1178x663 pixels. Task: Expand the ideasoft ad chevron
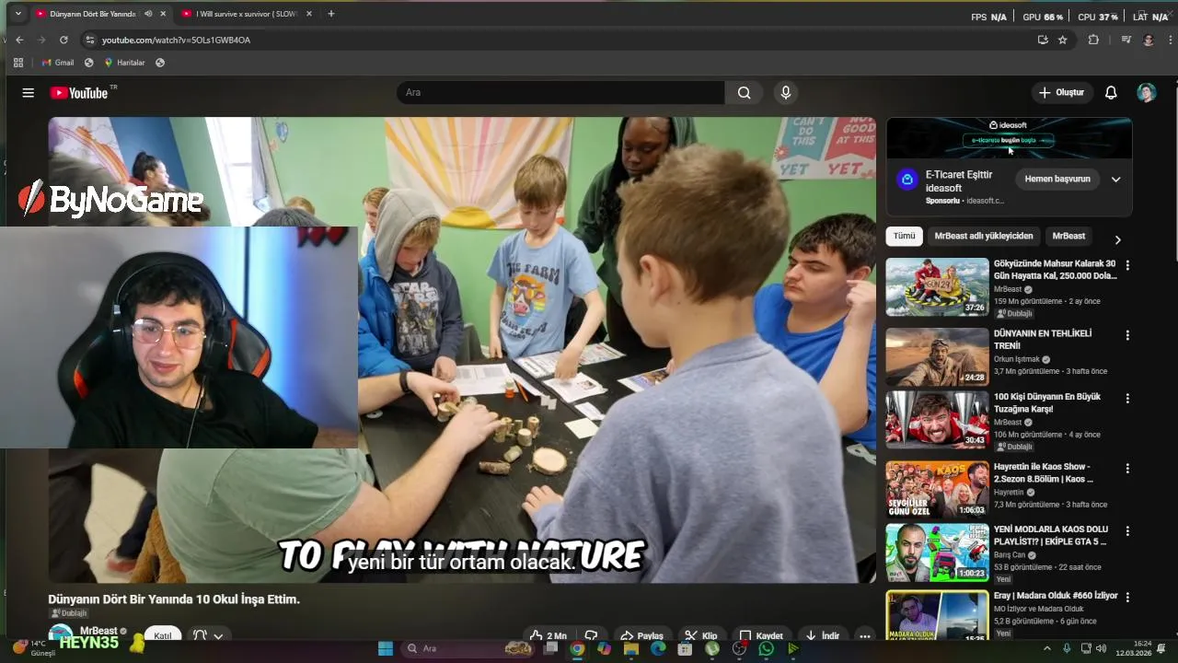pos(1115,180)
